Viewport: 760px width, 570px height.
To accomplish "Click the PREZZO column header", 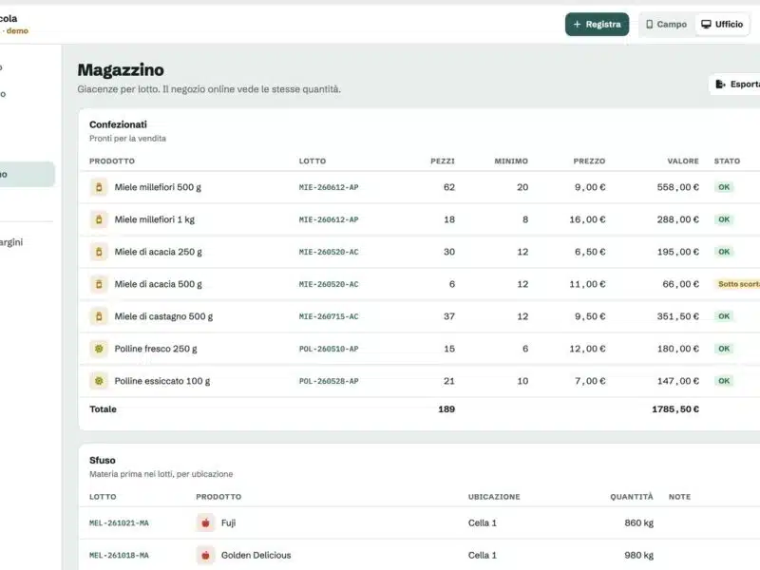I will coord(589,161).
